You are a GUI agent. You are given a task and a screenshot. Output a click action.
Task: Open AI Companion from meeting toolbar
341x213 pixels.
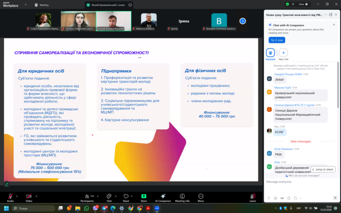[162, 196]
